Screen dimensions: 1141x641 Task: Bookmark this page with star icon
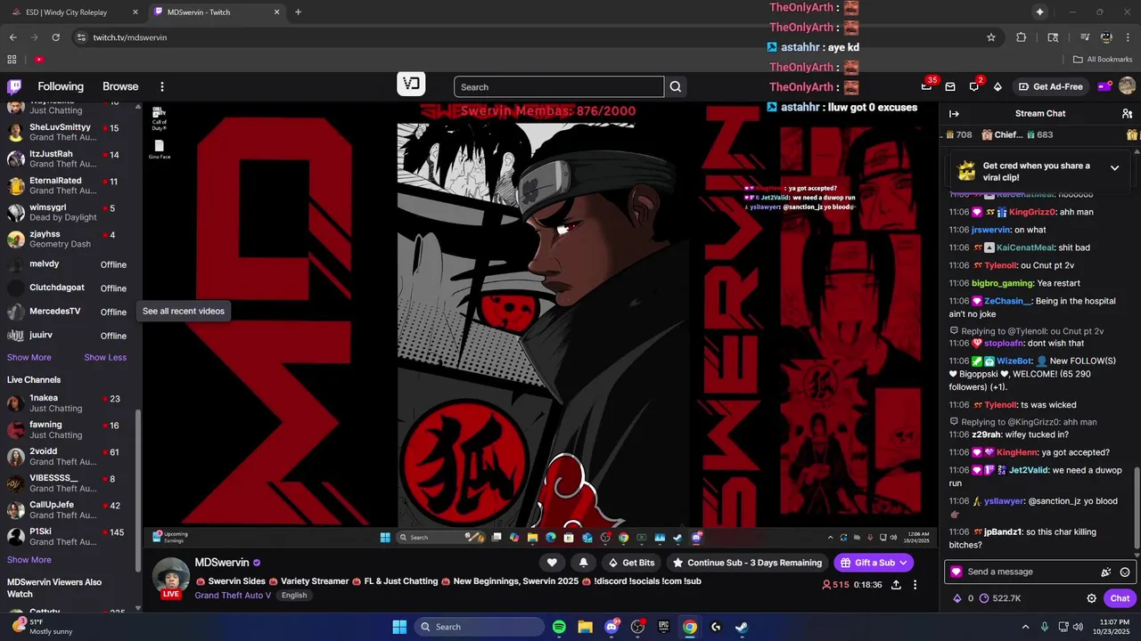[x=990, y=37]
